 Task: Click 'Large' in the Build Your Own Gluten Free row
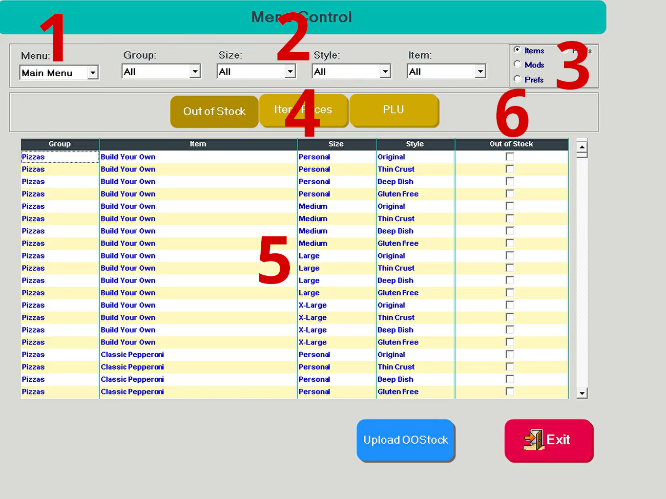click(x=309, y=293)
